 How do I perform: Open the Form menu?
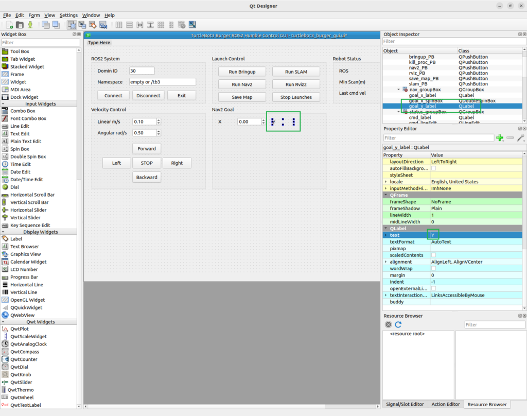34,15
